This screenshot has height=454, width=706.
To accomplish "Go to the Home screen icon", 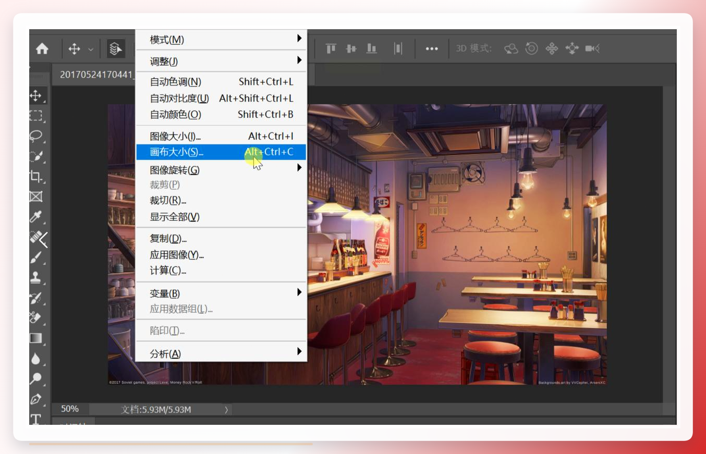I will click(42, 48).
